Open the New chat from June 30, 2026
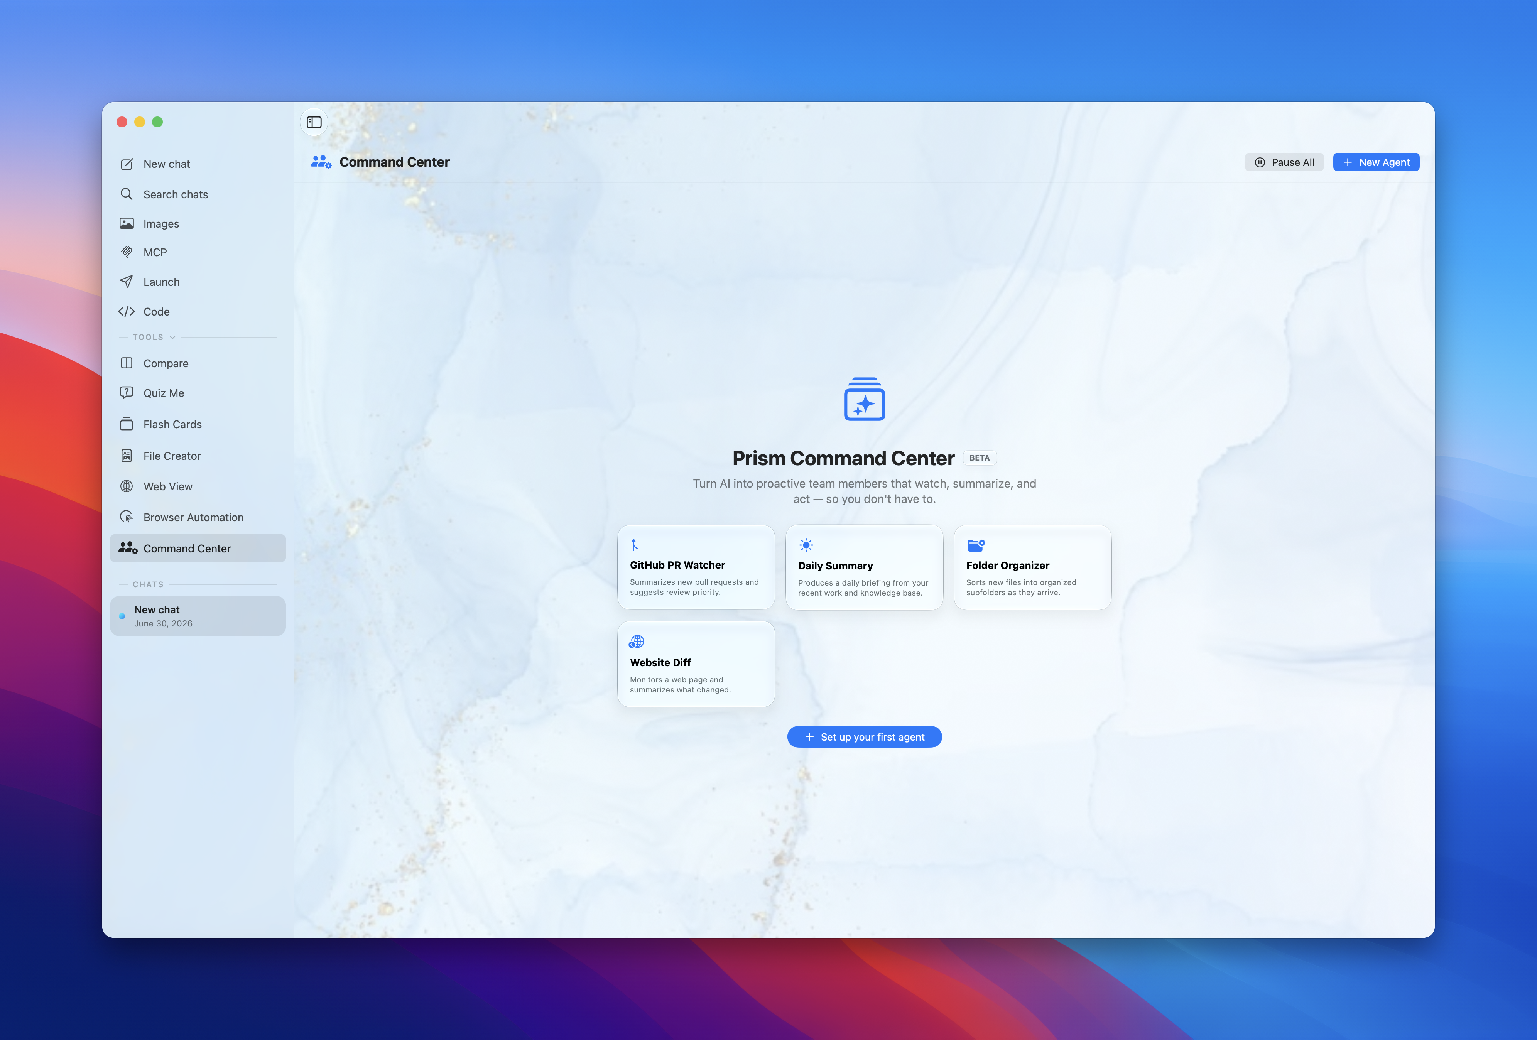 [x=198, y=616]
